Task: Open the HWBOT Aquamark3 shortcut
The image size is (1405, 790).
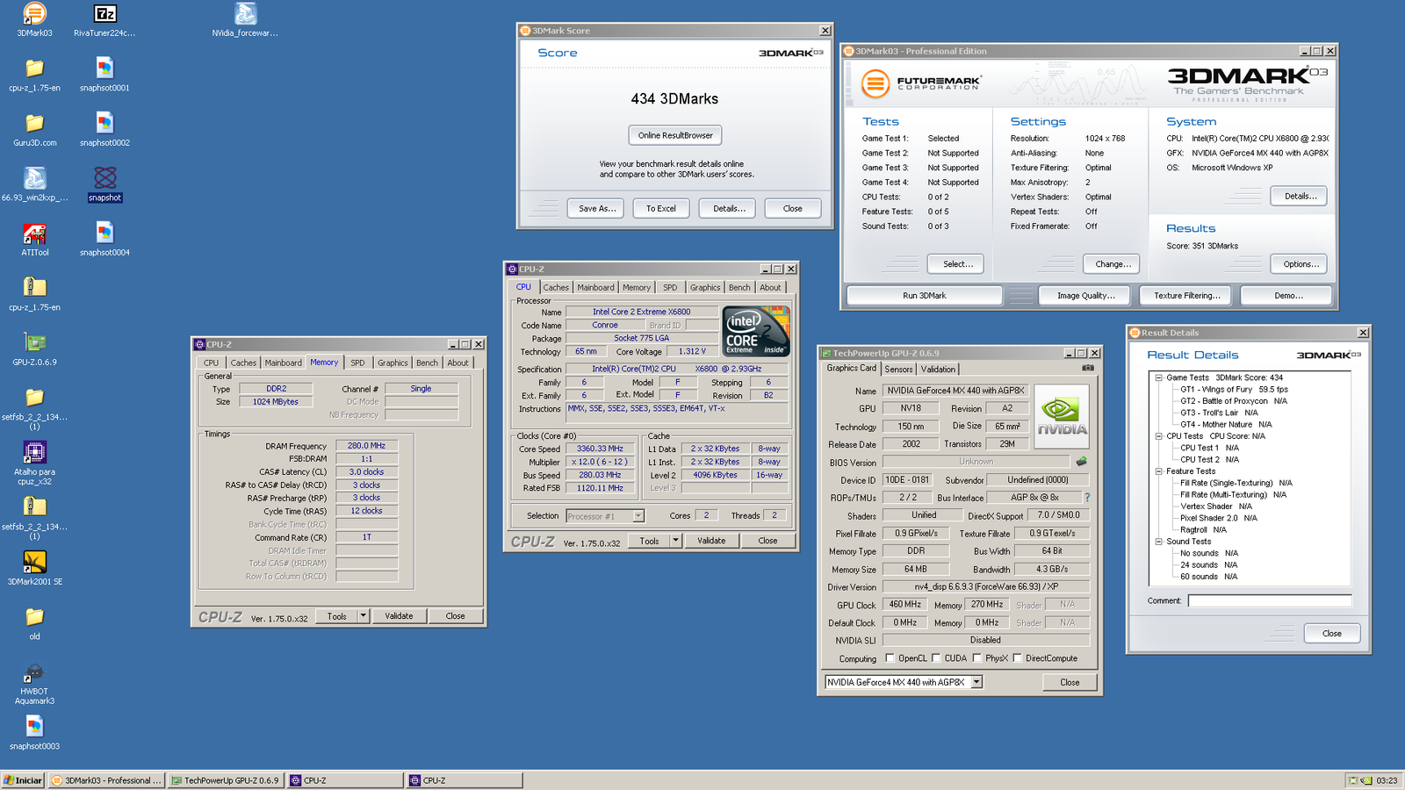Action: tap(34, 673)
